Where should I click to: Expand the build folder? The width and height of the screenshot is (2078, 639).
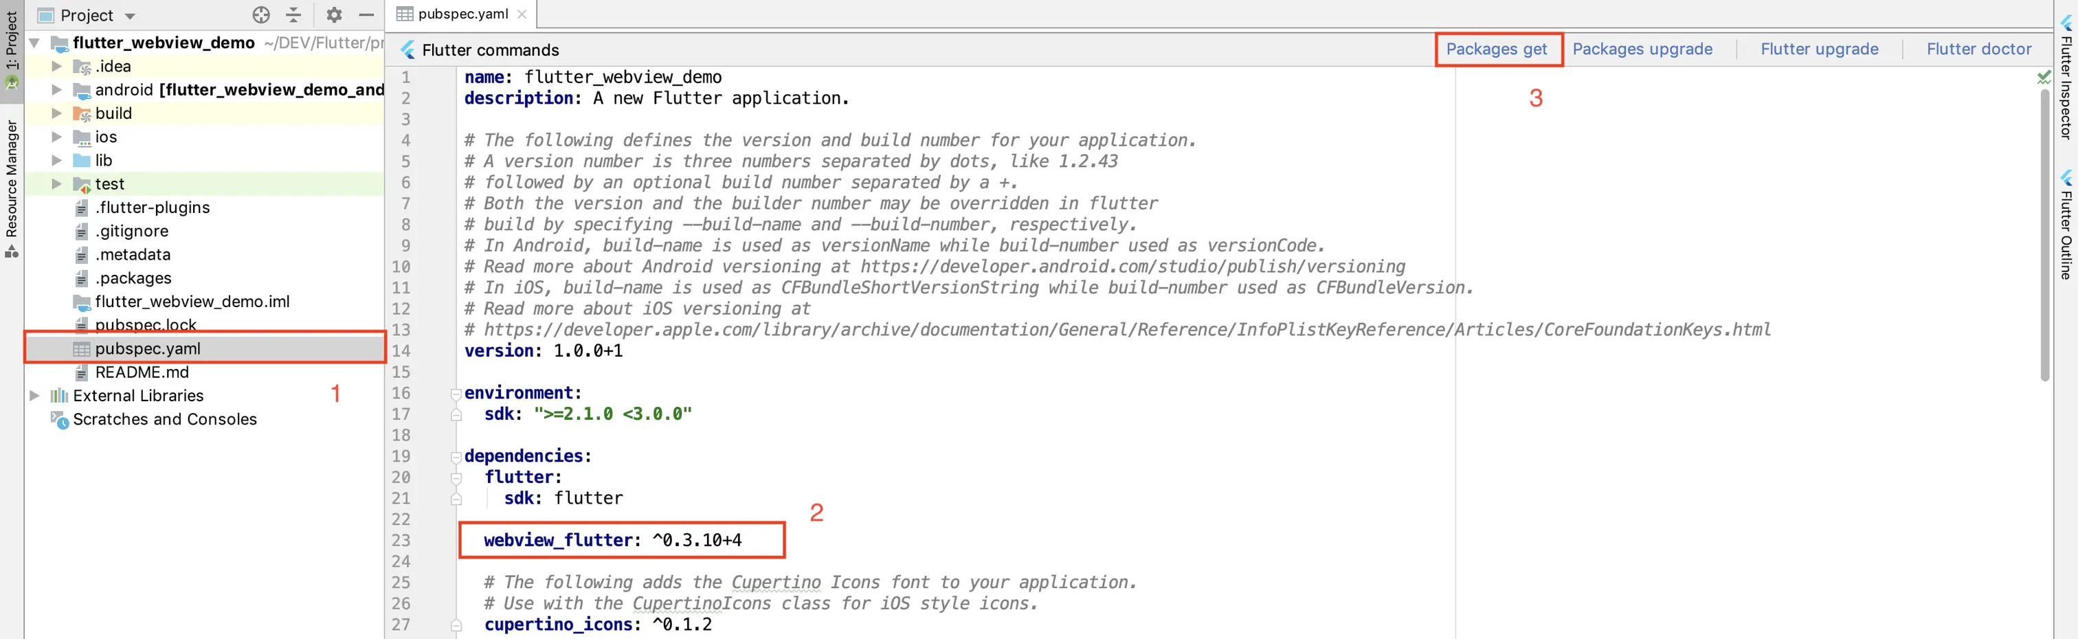(x=56, y=113)
